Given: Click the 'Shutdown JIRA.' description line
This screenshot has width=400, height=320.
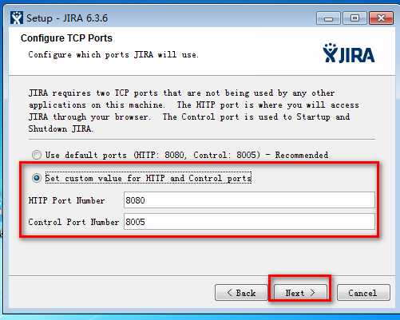Looking at the screenshot, I should (x=61, y=128).
